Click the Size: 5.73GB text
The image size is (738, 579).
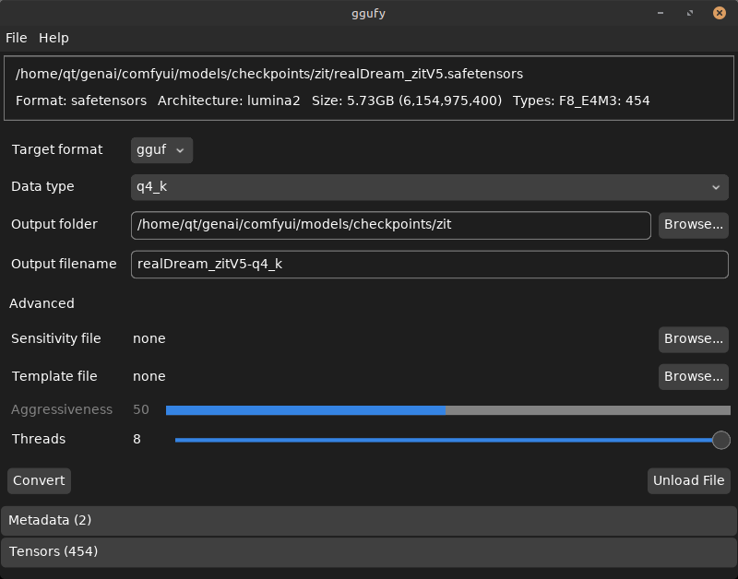tap(407, 100)
